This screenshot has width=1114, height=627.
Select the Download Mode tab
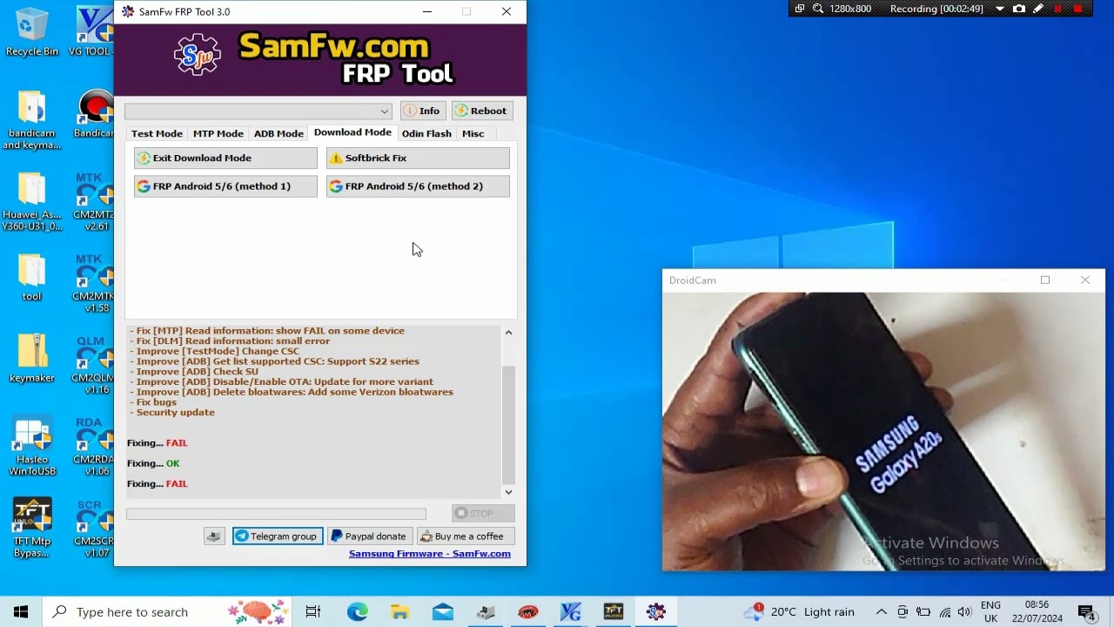(352, 132)
